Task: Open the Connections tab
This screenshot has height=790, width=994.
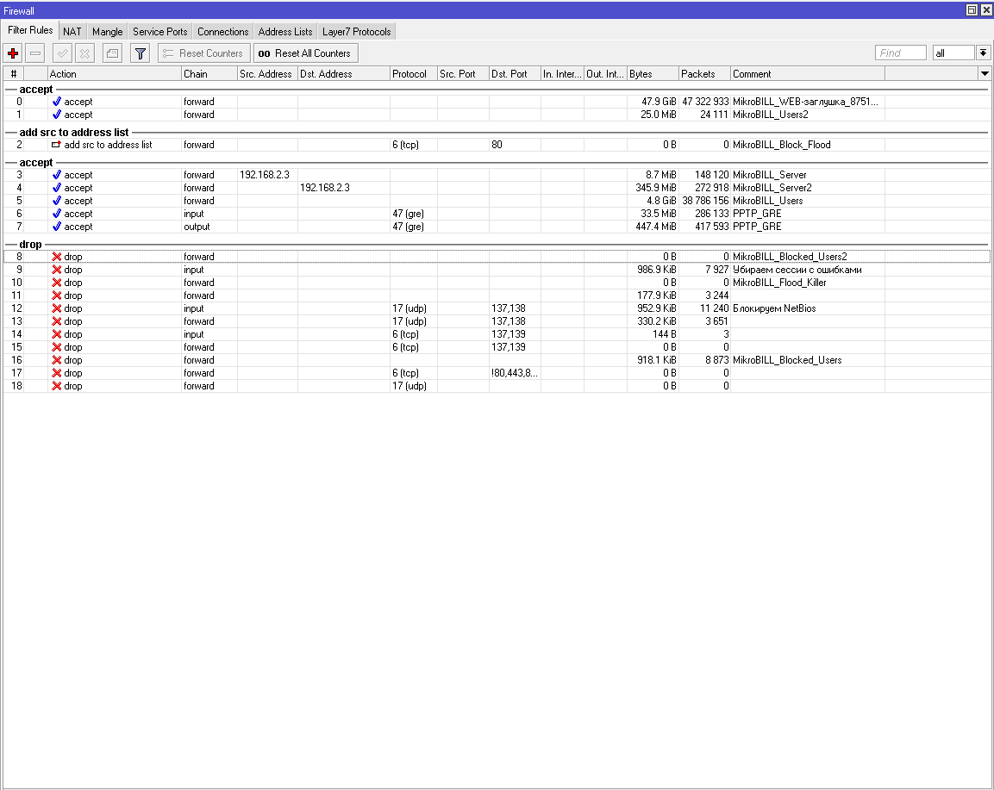Action: [222, 32]
